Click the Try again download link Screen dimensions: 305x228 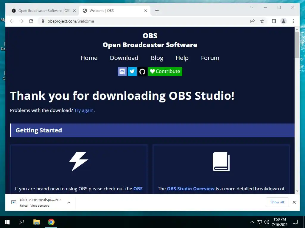click(x=84, y=110)
